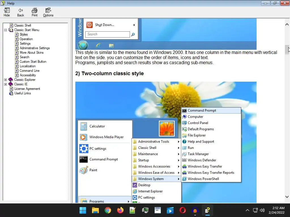The width and height of the screenshot is (290, 217).
Task: Open the Settings help topic
Action: click(x=25, y=43)
